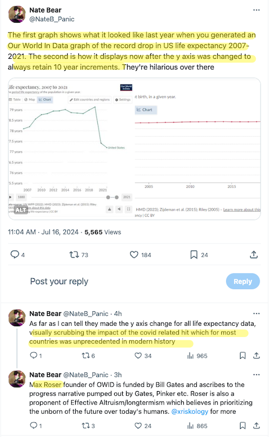Bookmark the main tweet showing 24
This screenshot has width=272, height=437.
tap(194, 254)
